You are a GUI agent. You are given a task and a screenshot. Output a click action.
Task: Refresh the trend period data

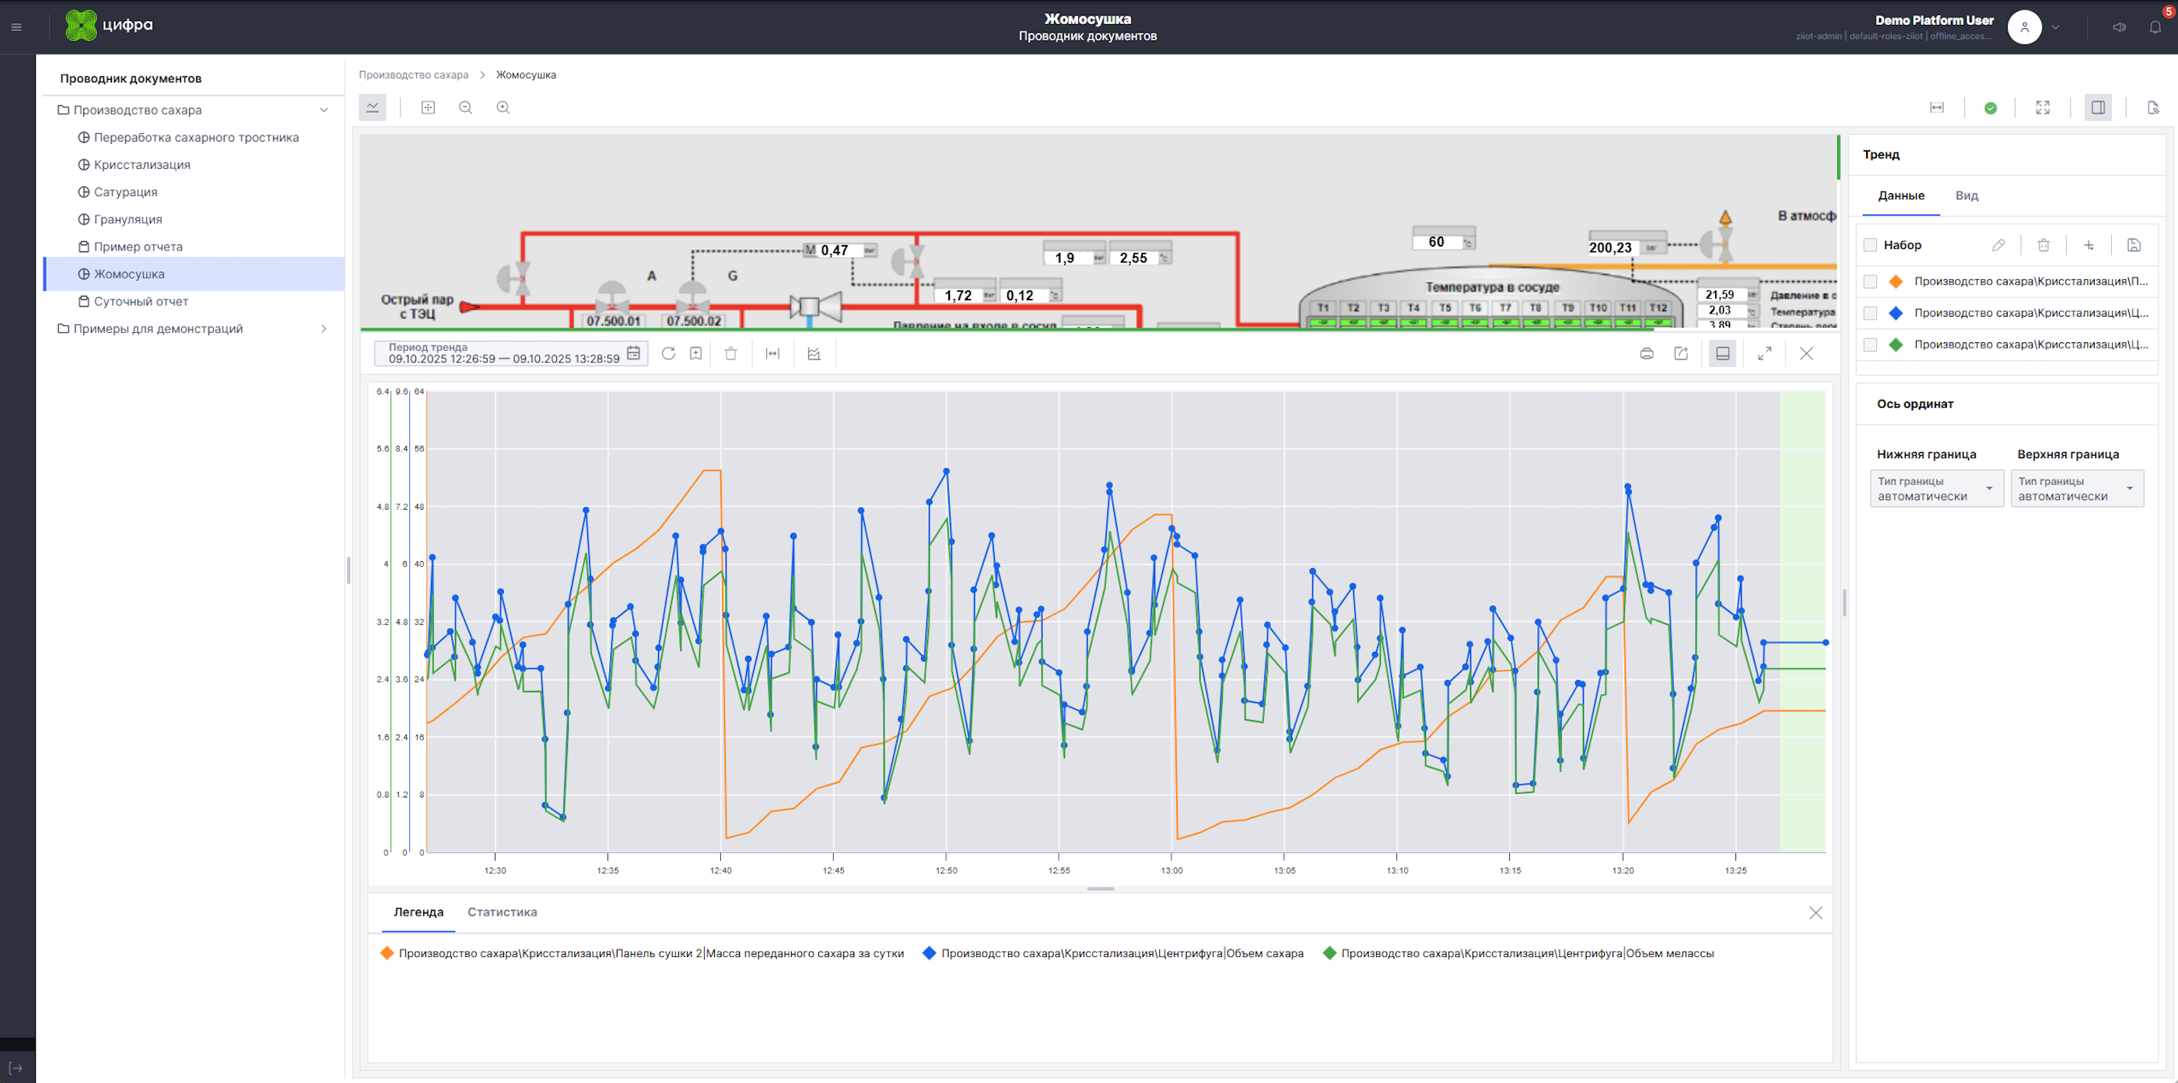[668, 353]
